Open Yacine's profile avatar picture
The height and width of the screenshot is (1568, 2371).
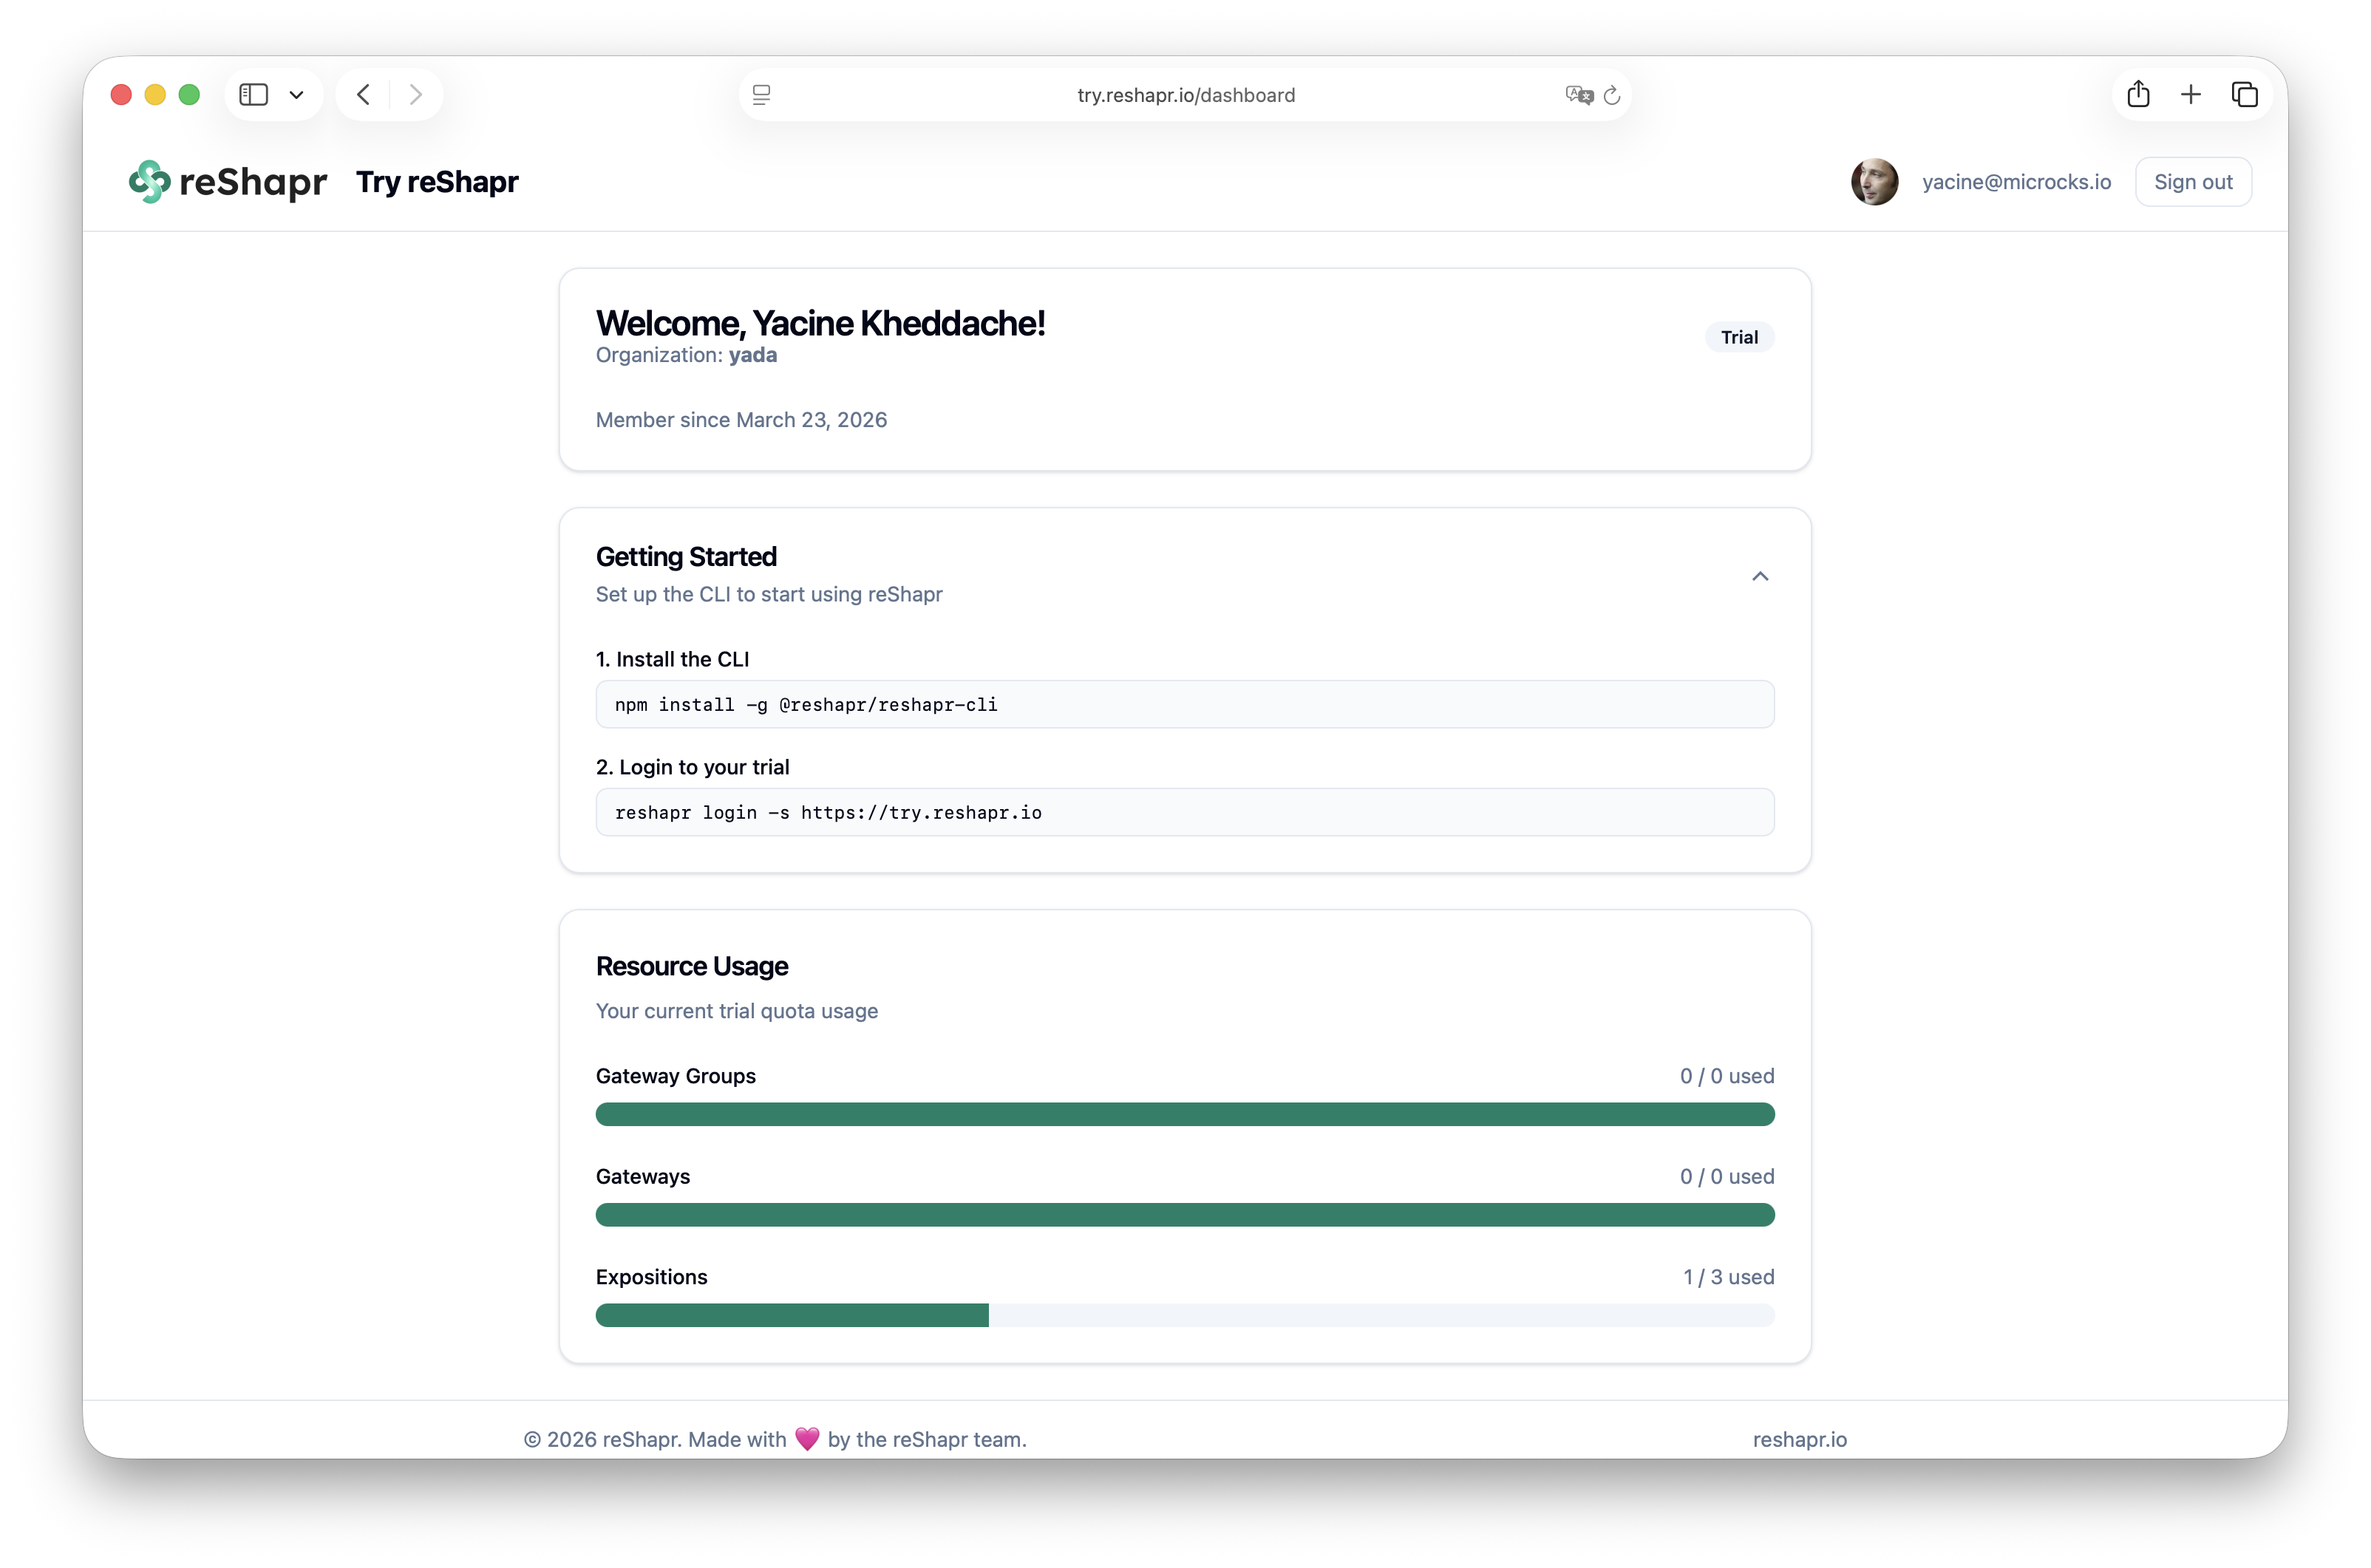coord(1874,181)
